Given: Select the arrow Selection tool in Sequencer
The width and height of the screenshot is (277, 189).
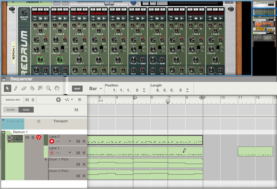Looking at the screenshot, I should coord(8,88).
